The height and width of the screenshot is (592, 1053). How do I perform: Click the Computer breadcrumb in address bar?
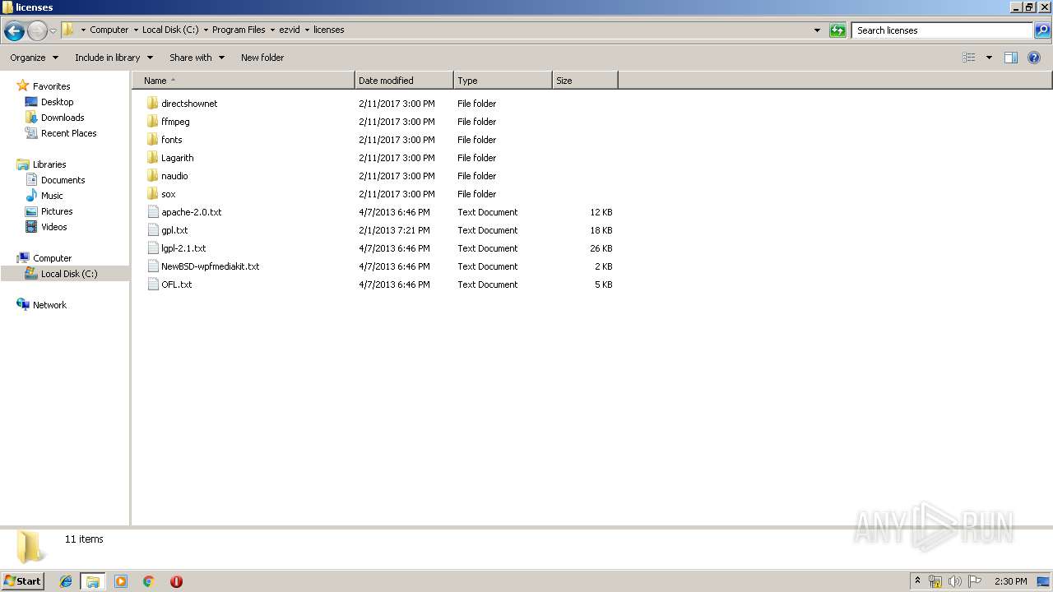109,30
